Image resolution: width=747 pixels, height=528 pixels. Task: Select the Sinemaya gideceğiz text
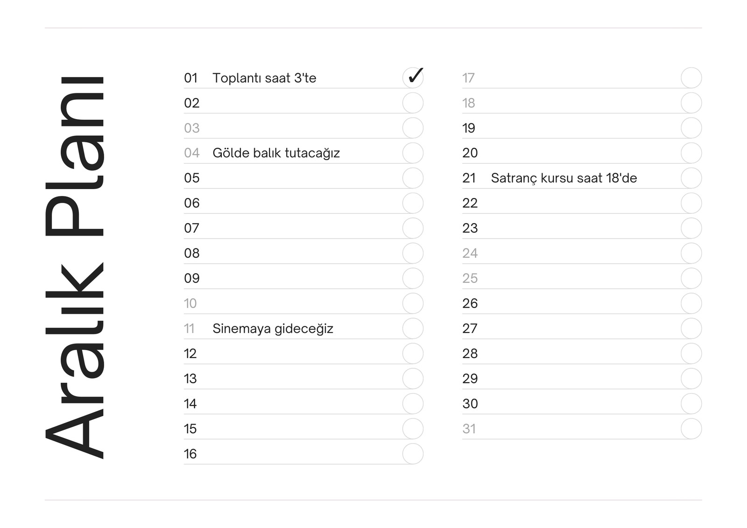(x=273, y=329)
